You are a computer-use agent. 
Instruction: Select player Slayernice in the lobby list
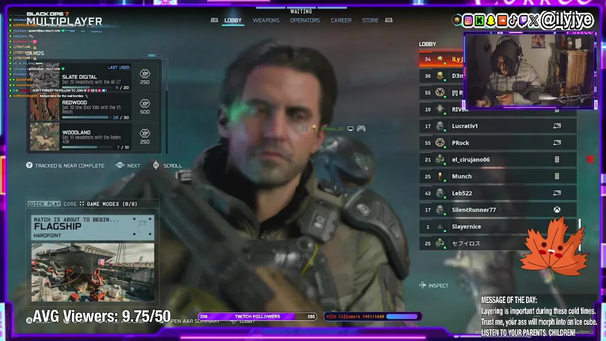pyautogui.click(x=498, y=226)
